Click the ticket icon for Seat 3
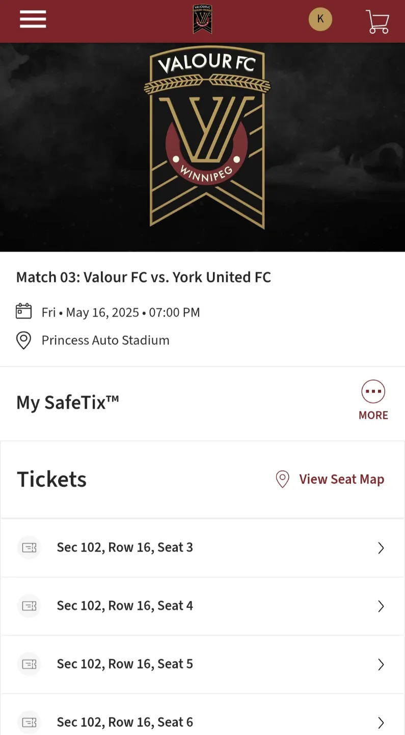 pyautogui.click(x=29, y=548)
